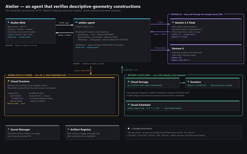Click 'Cloud Run · europe-west1' in Atelier.Web card
247x154 pixels.
tap(19, 37)
